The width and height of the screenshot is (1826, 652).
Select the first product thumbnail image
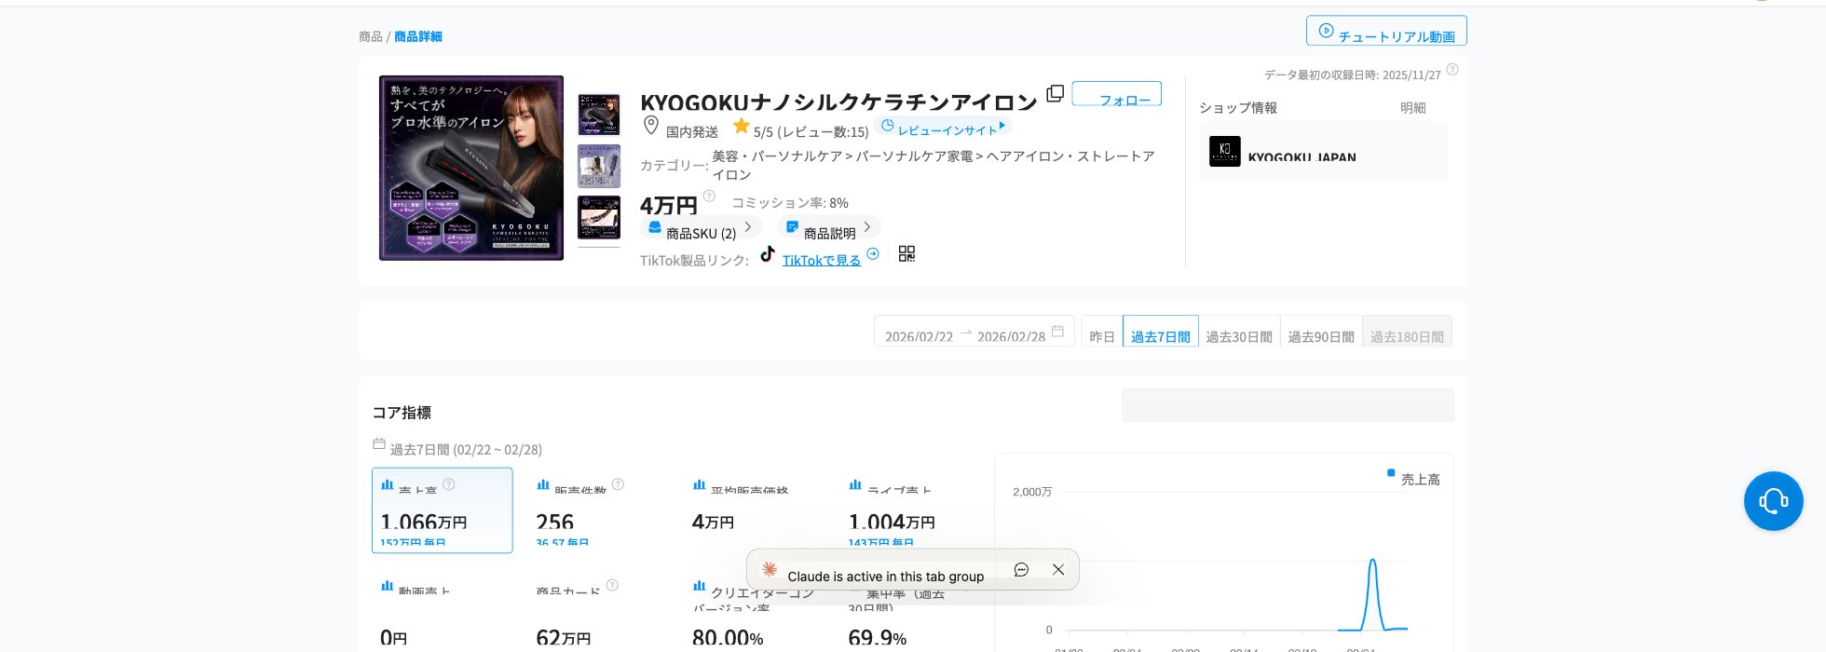point(599,115)
